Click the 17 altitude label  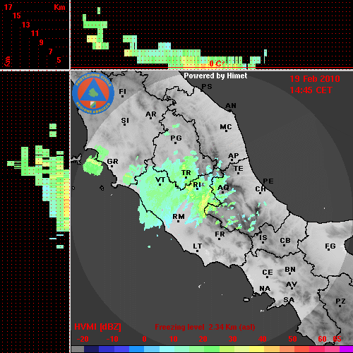coord(8,7)
